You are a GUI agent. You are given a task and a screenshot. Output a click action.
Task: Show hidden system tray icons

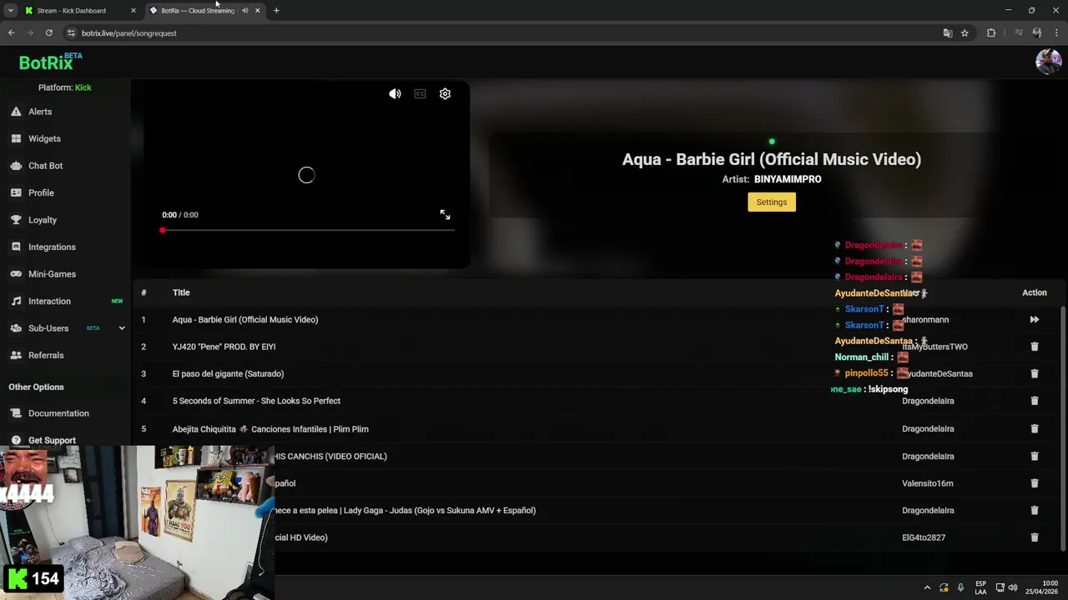point(927,587)
